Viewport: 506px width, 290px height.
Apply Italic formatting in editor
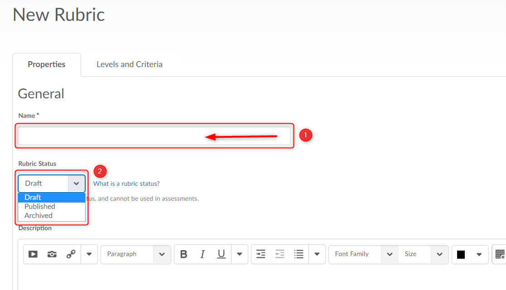point(202,254)
